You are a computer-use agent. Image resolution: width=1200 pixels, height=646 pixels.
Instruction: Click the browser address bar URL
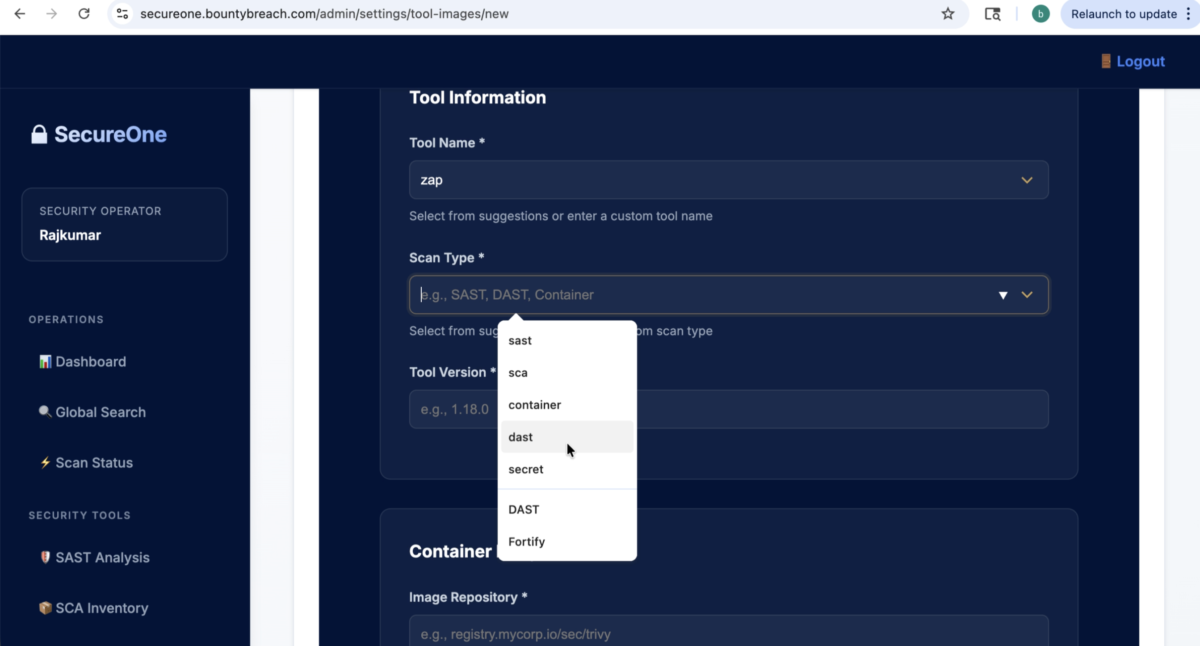point(324,14)
